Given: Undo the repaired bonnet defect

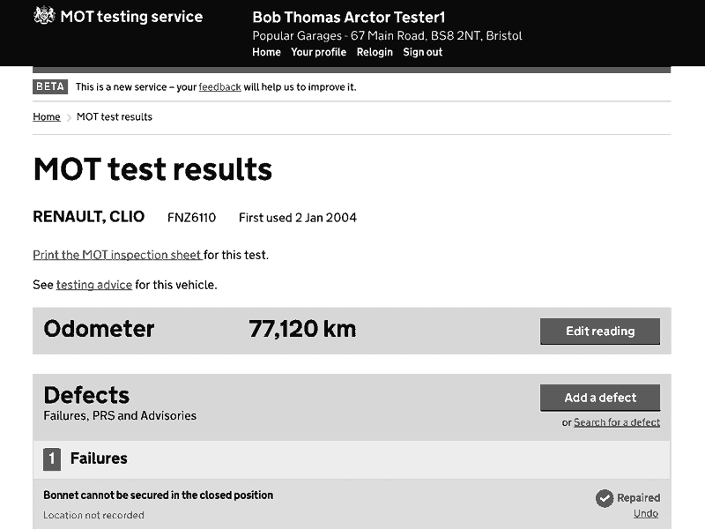Looking at the screenshot, I should 646,514.
